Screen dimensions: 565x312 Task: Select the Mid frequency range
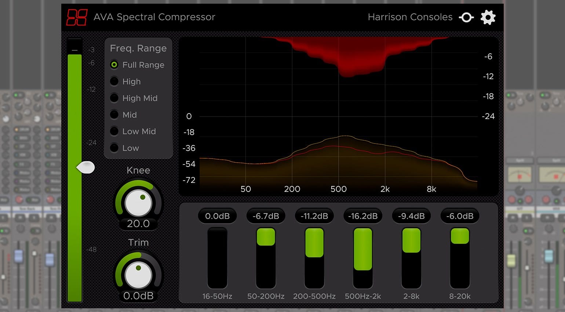[x=114, y=115]
